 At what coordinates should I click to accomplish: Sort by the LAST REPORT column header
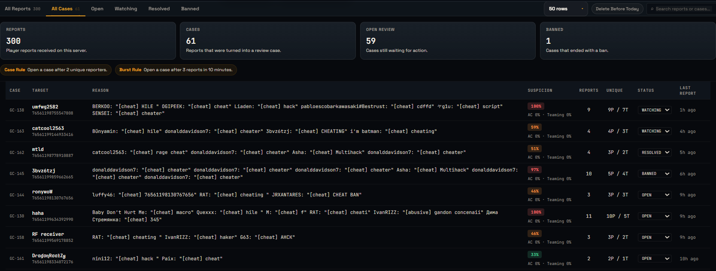click(688, 90)
